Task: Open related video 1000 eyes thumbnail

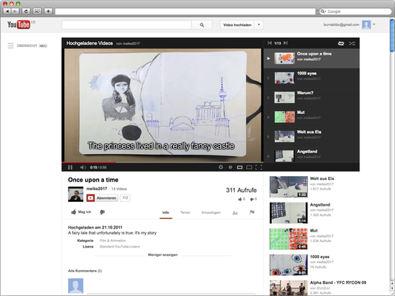Action: click(289, 265)
